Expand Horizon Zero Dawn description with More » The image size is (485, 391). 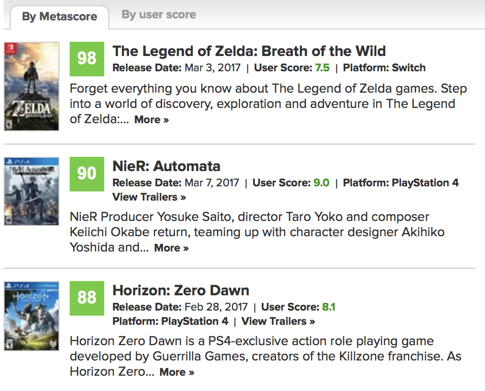(177, 372)
